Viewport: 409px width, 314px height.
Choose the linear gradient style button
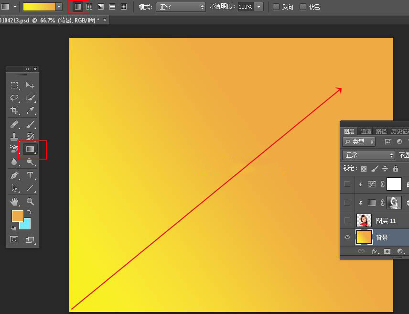click(x=77, y=7)
